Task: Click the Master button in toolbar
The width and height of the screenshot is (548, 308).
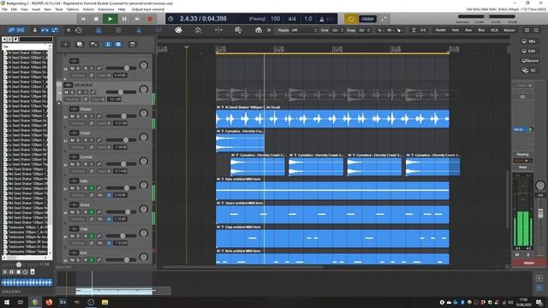Action: tap(509, 31)
